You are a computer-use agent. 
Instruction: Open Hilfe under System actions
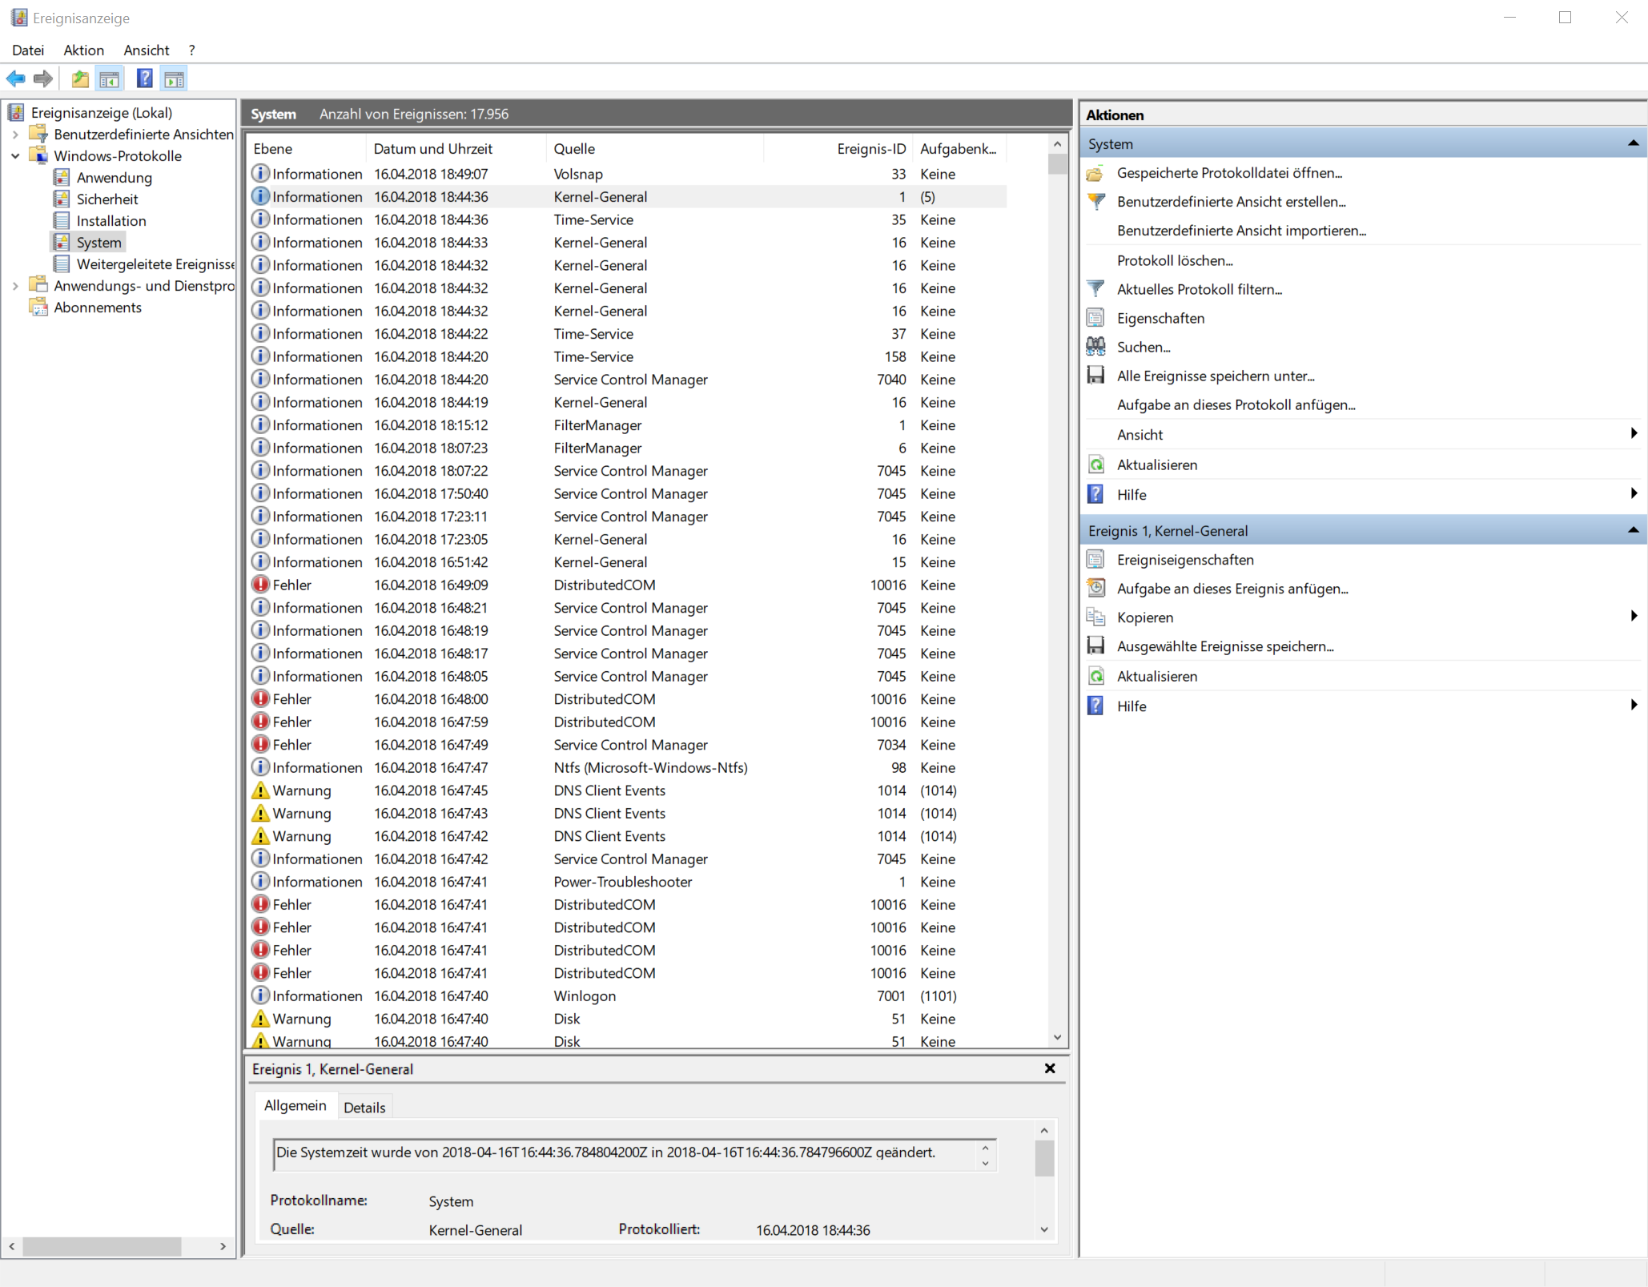[x=1131, y=495]
